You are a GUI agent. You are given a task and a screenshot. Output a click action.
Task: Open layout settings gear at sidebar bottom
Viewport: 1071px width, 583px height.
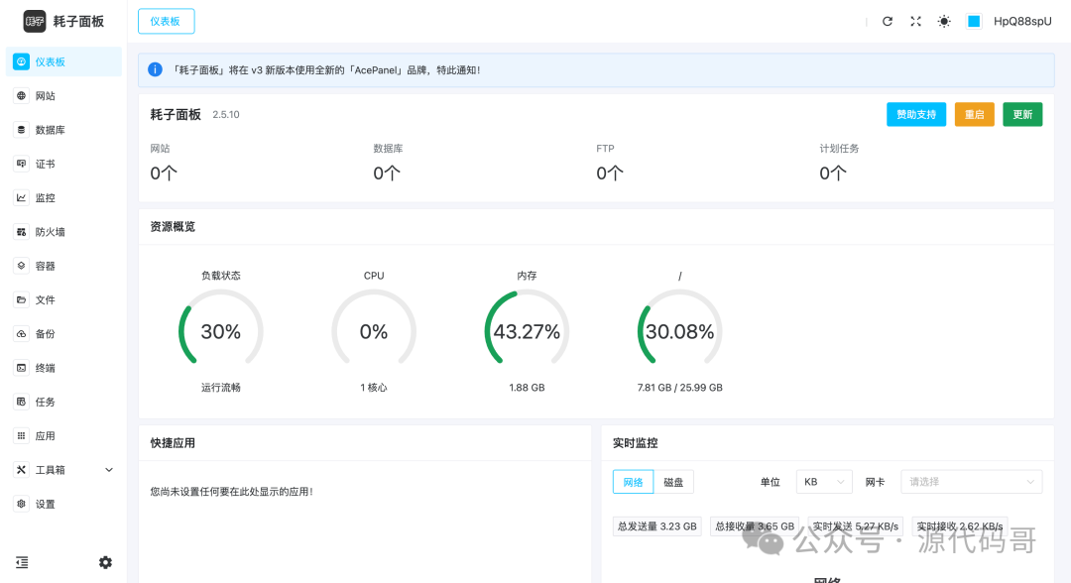(x=105, y=562)
